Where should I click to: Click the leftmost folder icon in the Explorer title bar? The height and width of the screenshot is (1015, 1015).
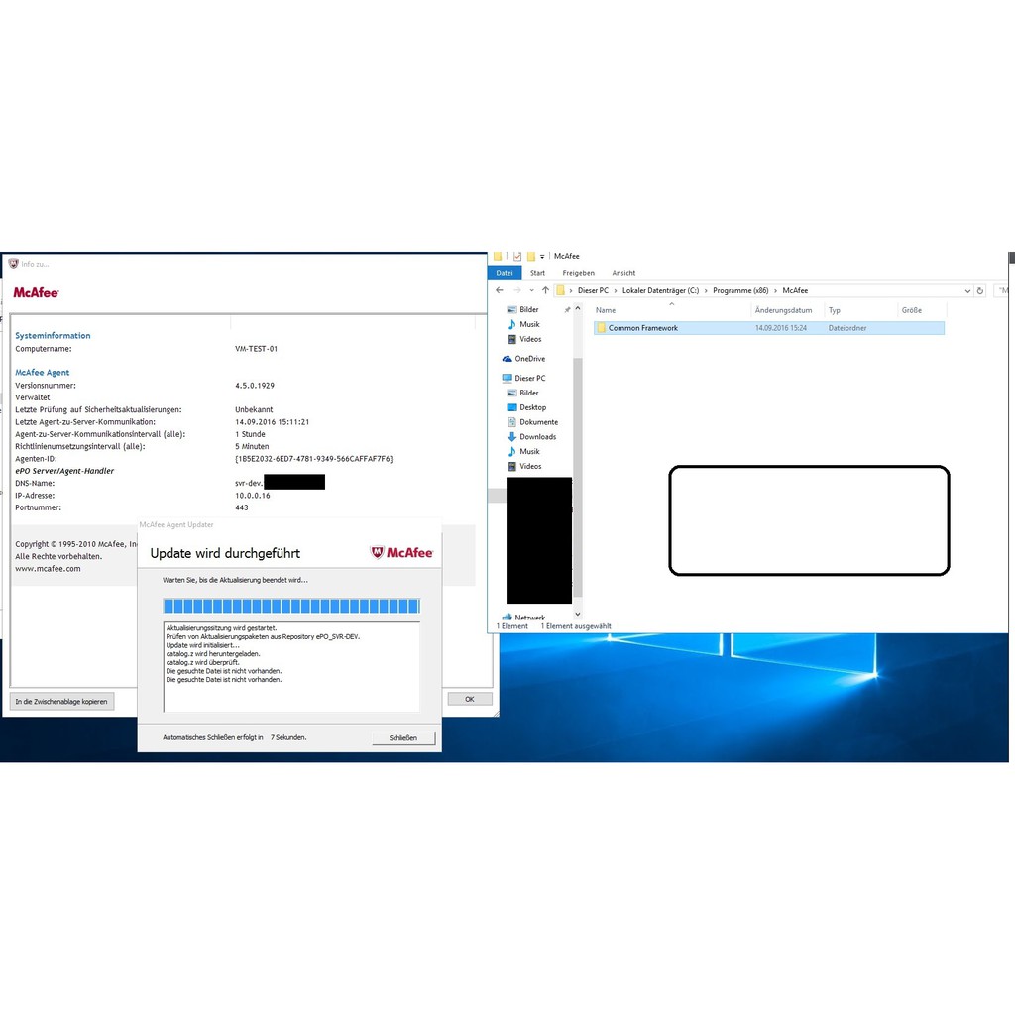click(x=498, y=257)
